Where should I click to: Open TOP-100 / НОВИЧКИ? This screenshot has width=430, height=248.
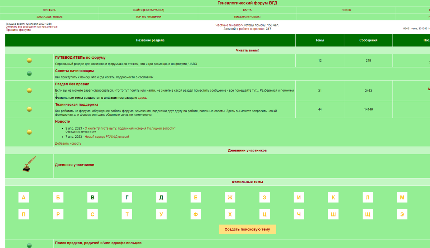click(x=149, y=16)
